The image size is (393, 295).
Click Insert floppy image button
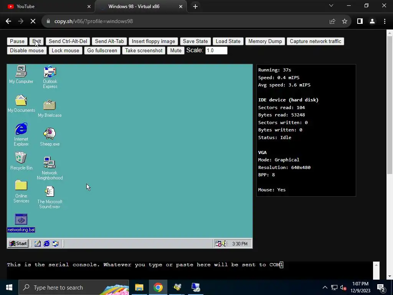pos(154,41)
